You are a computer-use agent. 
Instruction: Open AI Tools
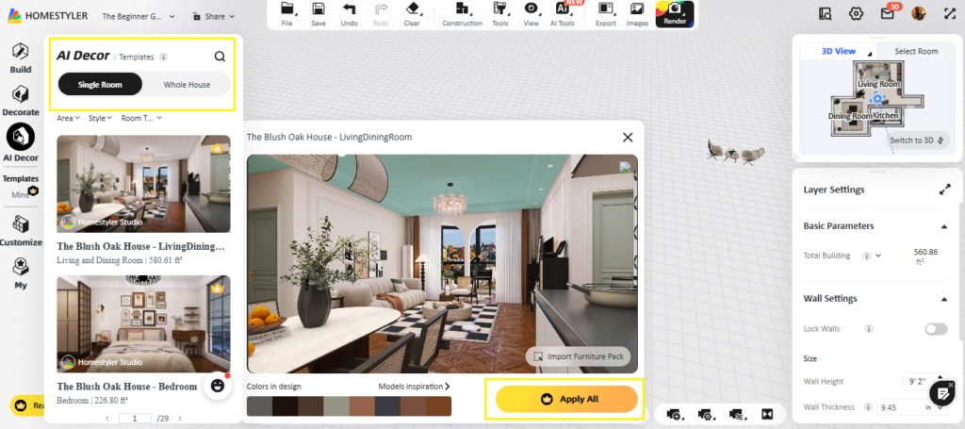click(x=562, y=14)
